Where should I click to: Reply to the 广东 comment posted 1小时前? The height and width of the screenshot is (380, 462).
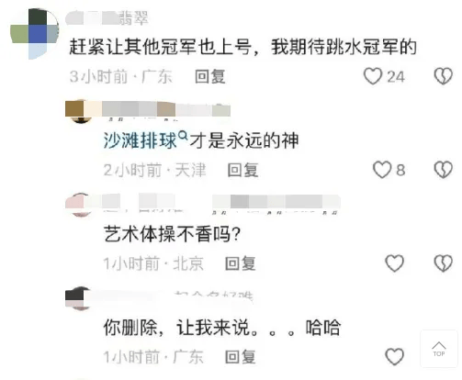click(x=241, y=357)
